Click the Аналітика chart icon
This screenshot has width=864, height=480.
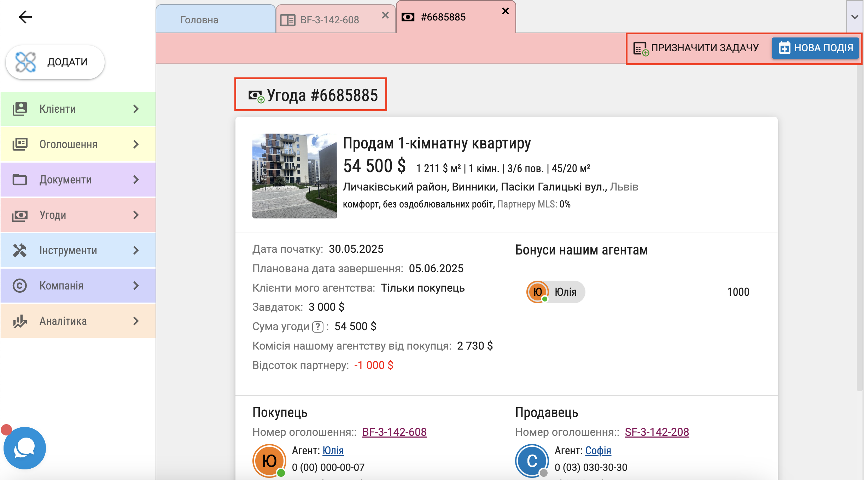[x=20, y=321]
